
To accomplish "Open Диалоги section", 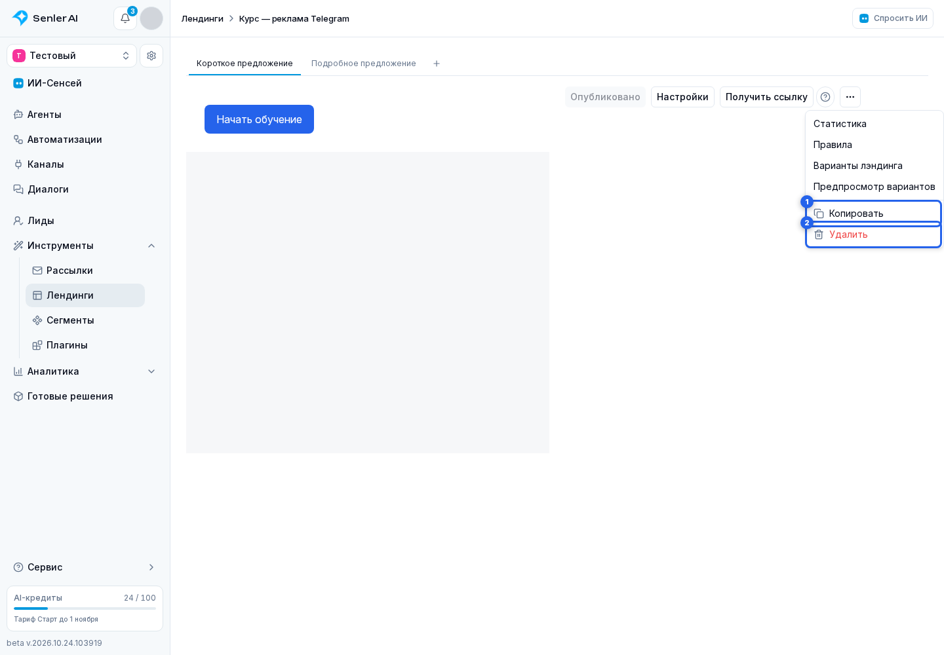I will pos(85,189).
